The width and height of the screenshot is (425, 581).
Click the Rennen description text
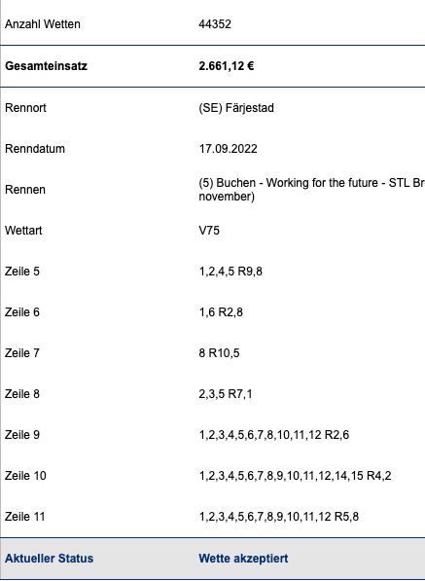coord(312,190)
